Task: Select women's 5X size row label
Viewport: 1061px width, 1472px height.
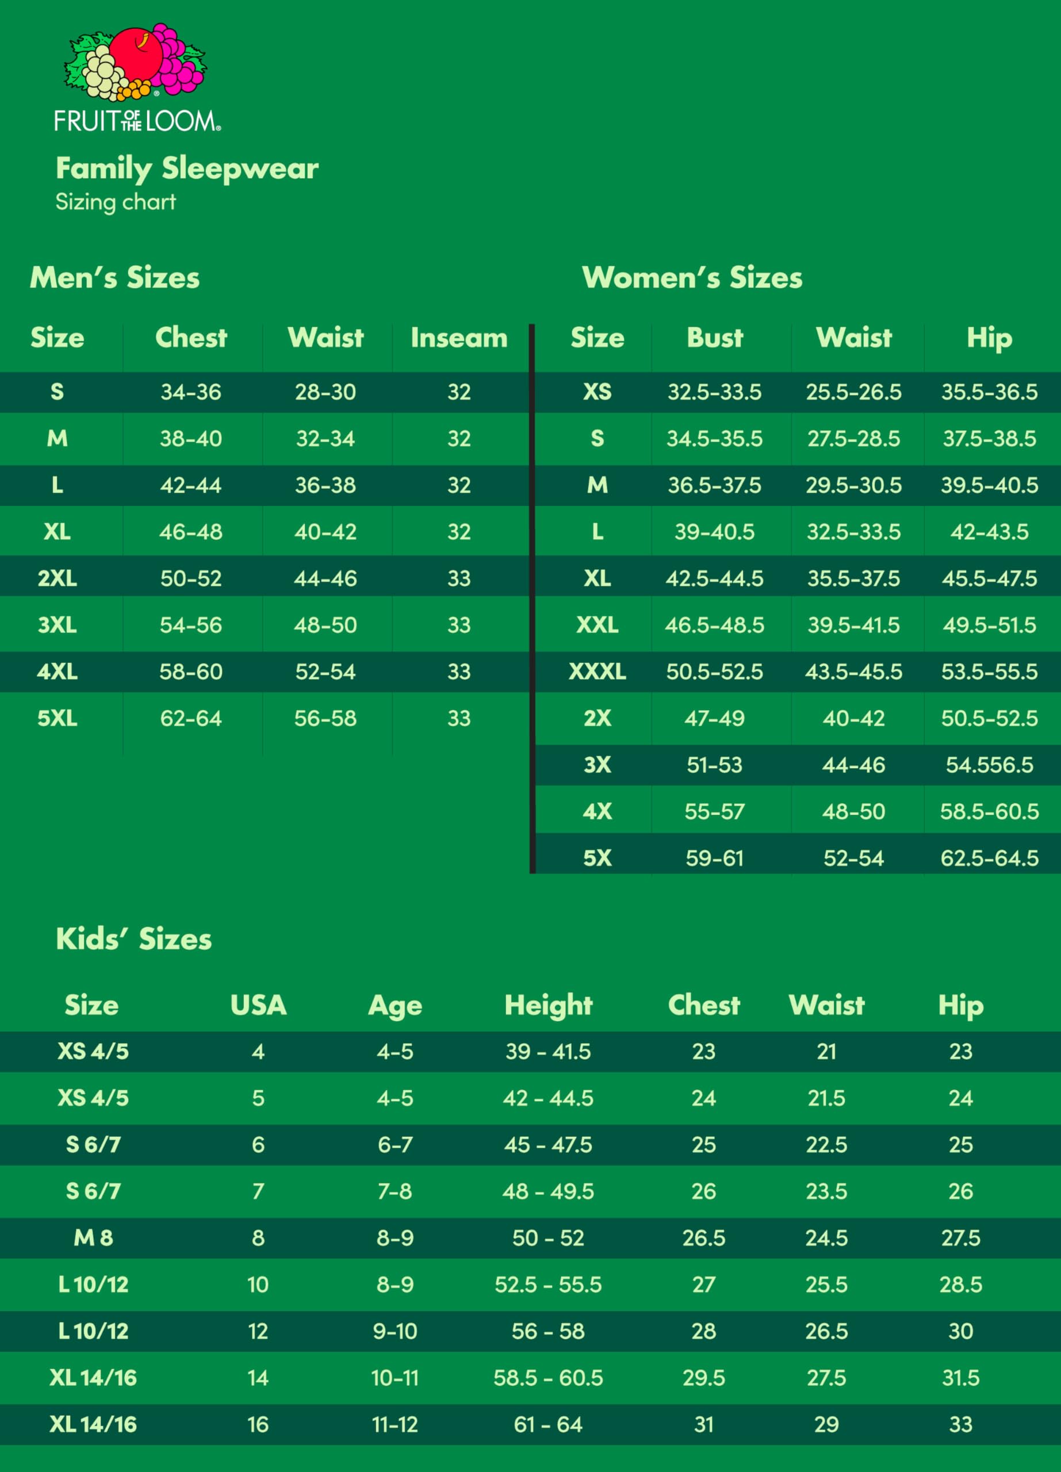Action: [x=597, y=858]
